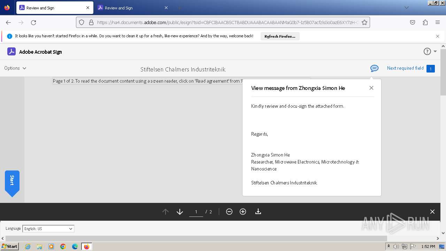
Task: Jump to Next required field
Action: click(405, 68)
